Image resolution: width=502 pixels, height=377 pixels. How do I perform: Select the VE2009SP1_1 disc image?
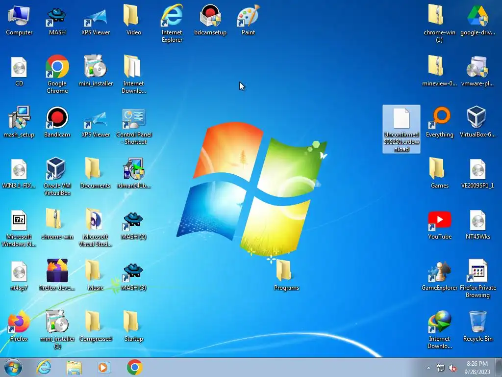coord(477,173)
